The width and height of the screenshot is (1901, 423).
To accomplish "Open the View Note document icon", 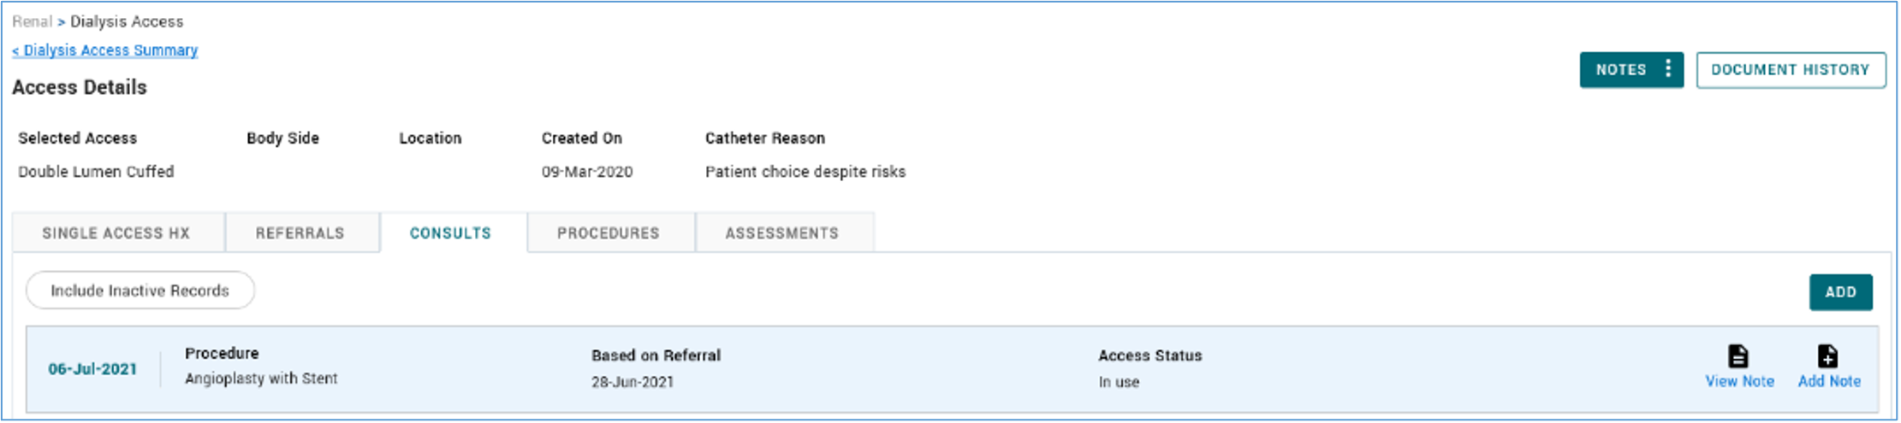I will tap(1738, 356).
